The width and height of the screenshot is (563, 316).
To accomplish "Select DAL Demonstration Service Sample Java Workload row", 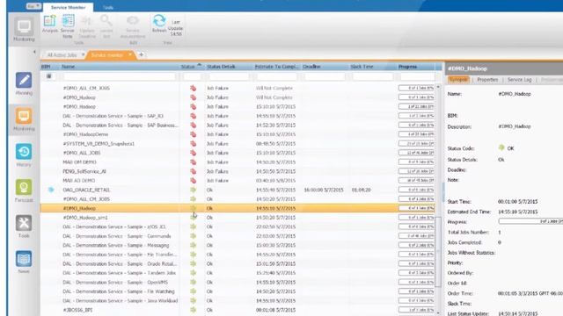I will coord(238,300).
